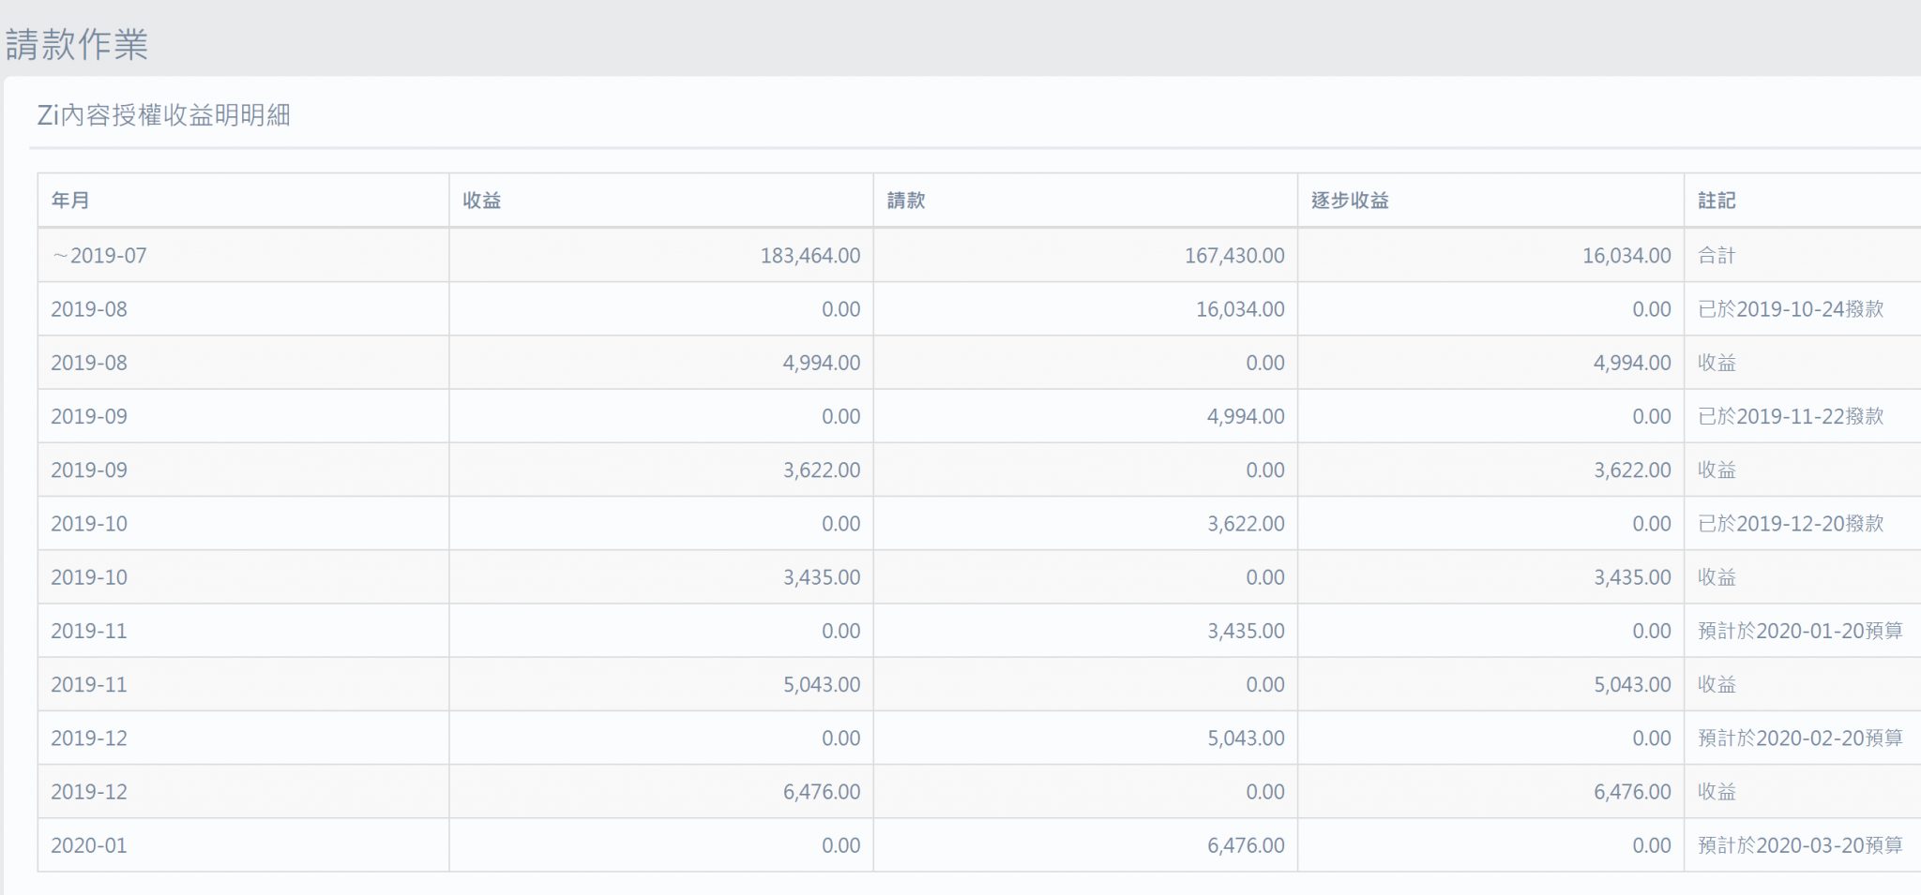Select the 已於2019-12-20撥款 note

point(1790,524)
